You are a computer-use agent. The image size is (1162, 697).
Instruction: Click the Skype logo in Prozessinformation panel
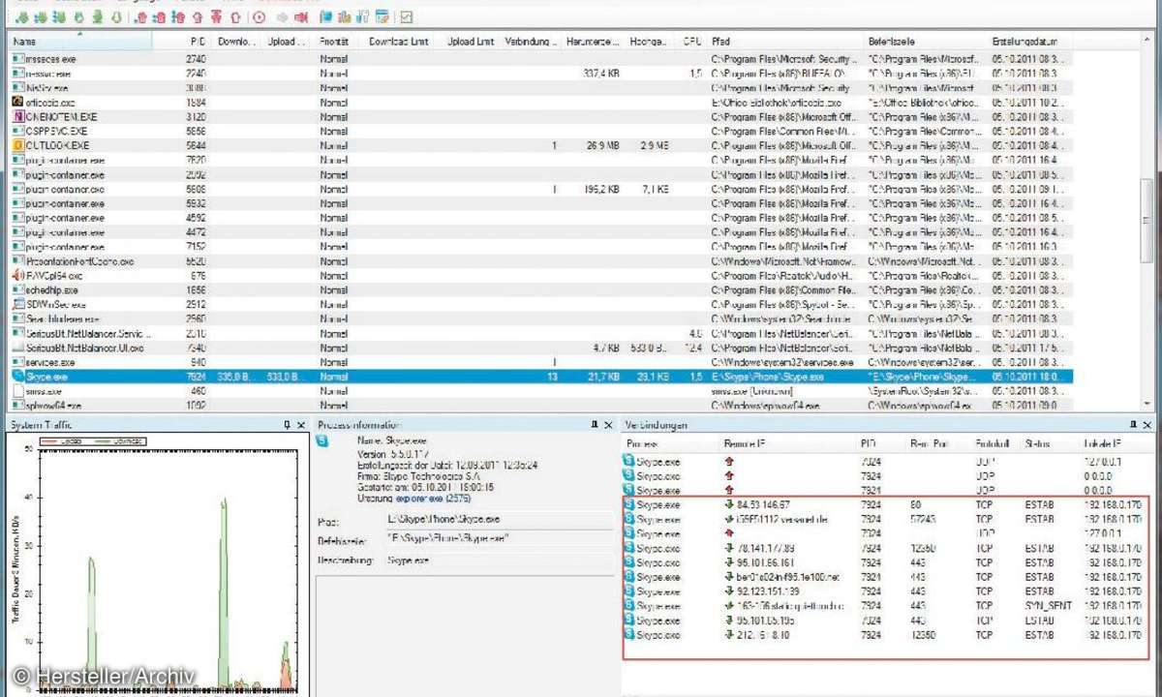click(324, 440)
